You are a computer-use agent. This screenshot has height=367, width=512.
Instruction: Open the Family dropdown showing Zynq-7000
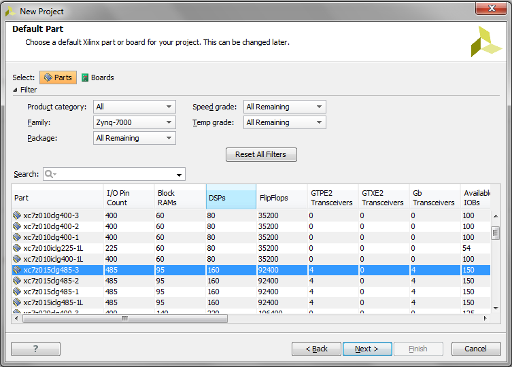(135, 122)
